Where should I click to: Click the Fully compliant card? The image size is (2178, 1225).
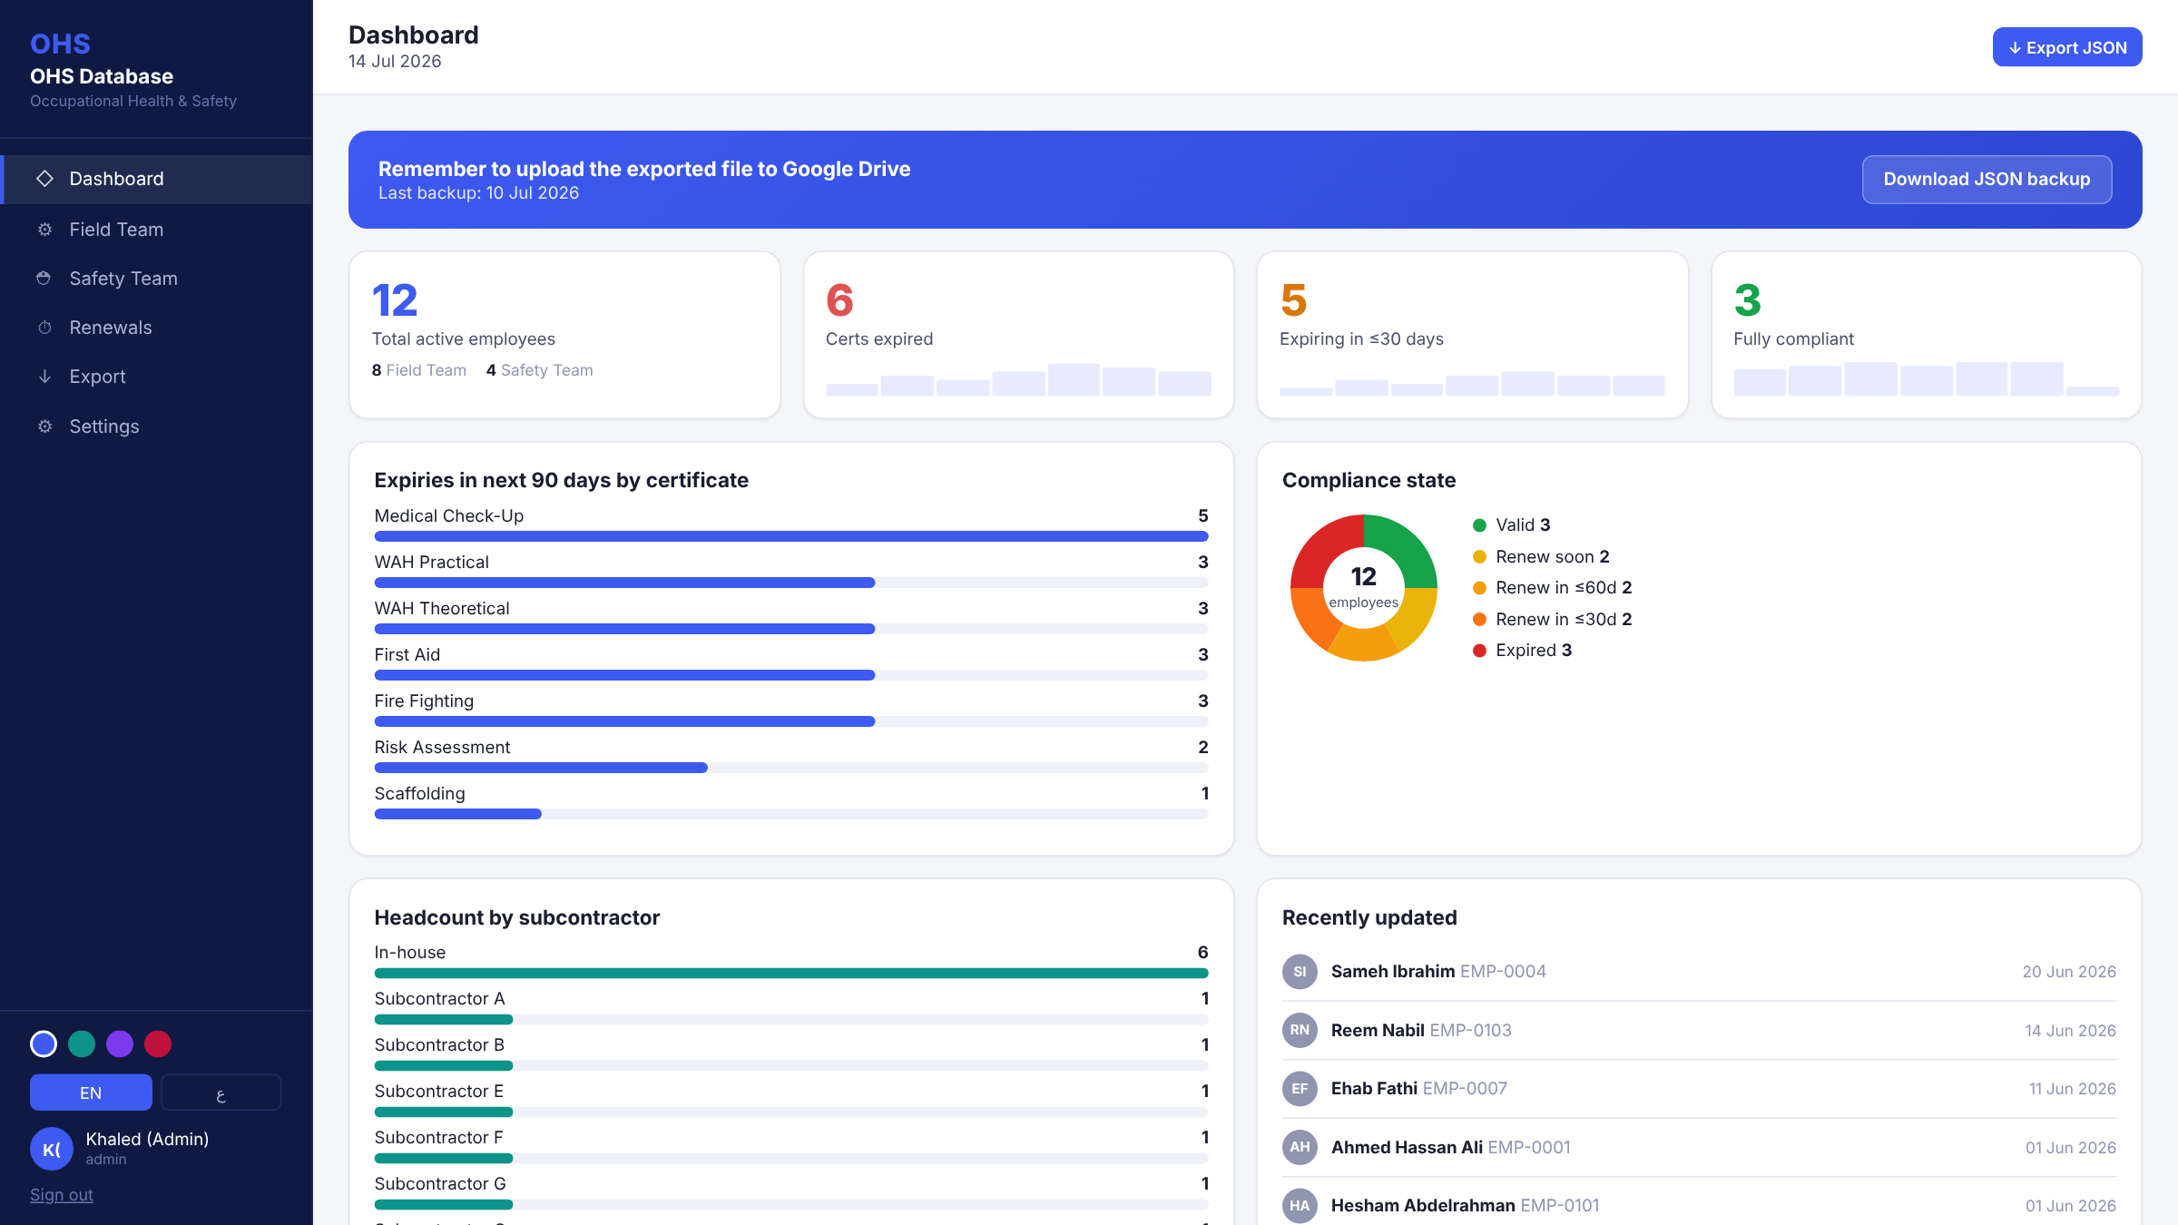pyautogui.click(x=1927, y=335)
